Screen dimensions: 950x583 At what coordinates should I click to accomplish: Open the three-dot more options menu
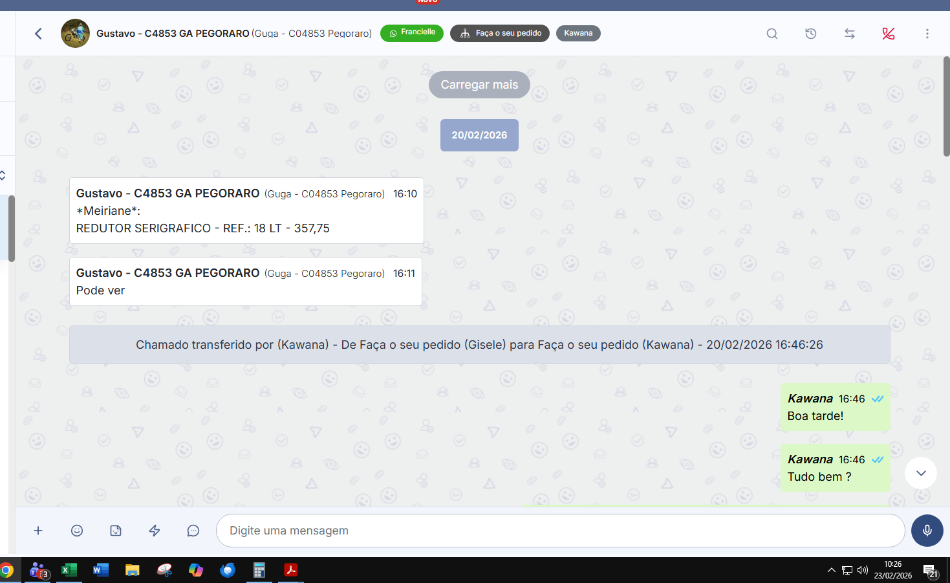click(927, 34)
